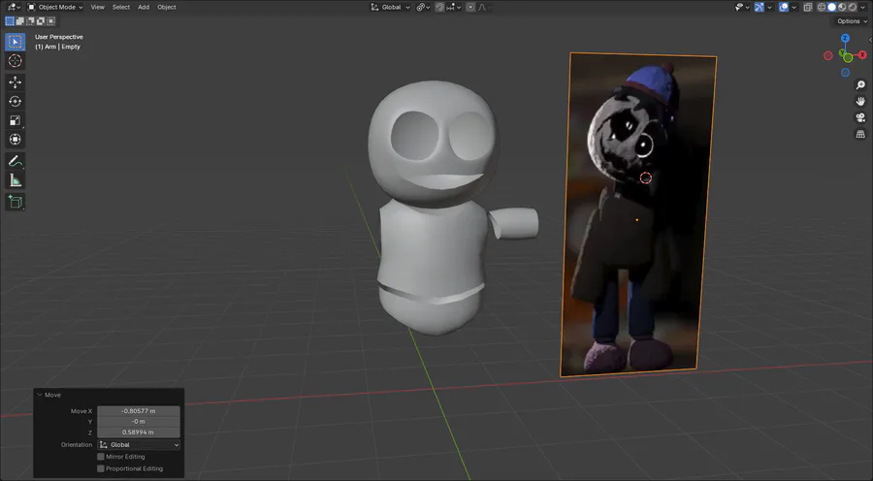The width and height of the screenshot is (873, 481).
Task: Expand the Options dropdown
Action: 852,21
